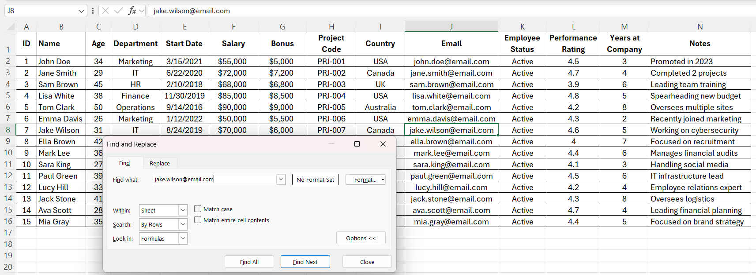Screen dimensions: 756x275
Task: Click salary cell $90,000
Action: tap(233, 107)
